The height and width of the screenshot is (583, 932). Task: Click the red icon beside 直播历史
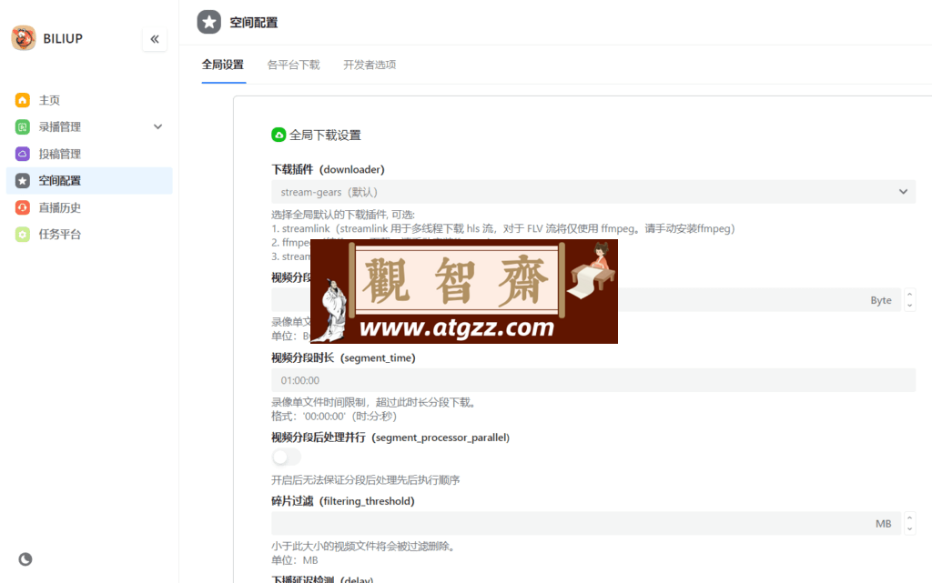(x=23, y=207)
